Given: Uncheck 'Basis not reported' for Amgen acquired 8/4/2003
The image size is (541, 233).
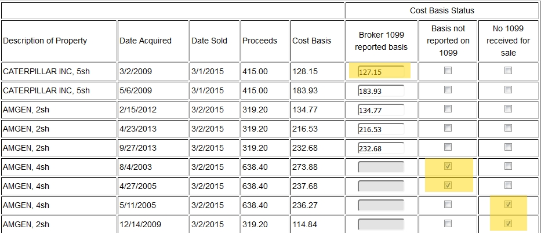Looking at the screenshot, I should [447, 166].
